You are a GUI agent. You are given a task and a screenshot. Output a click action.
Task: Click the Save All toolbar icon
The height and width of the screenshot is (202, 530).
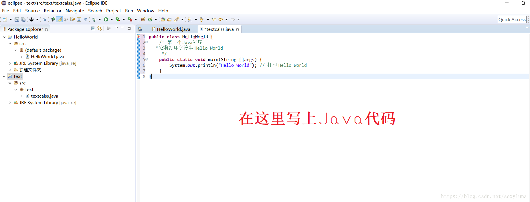pos(23,19)
